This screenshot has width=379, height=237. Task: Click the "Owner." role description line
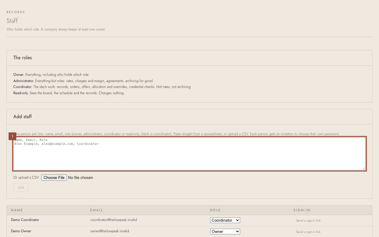coord(51,75)
